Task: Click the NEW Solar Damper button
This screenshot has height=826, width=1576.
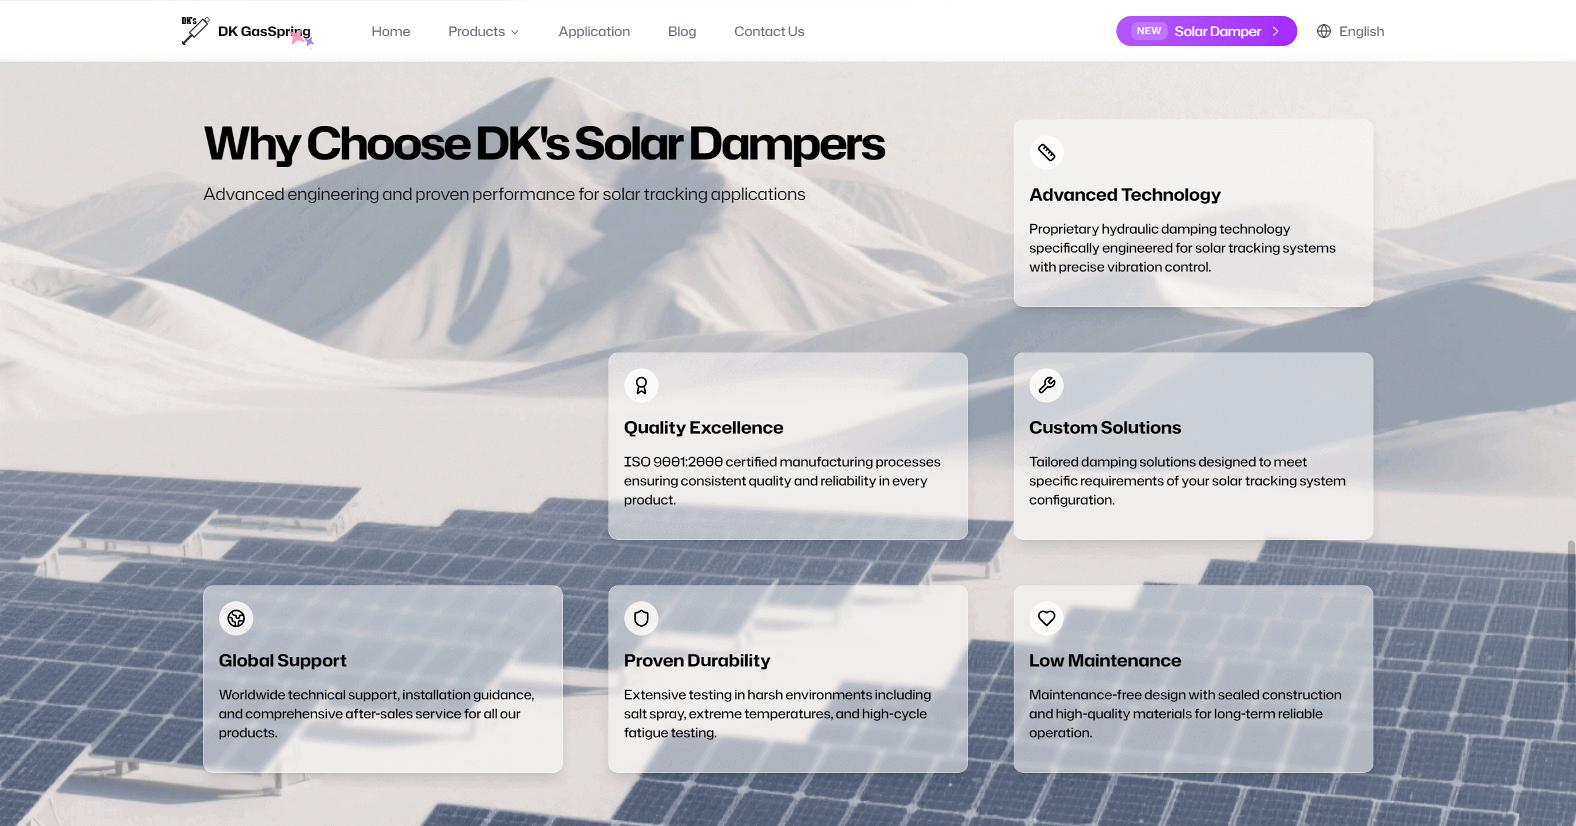Action: coord(1206,32)
